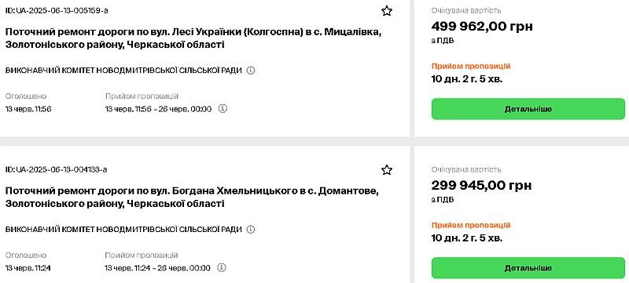629x283 pixels.
Task: Click the 299 945,00 грн expected value
Action: [481, 186]
